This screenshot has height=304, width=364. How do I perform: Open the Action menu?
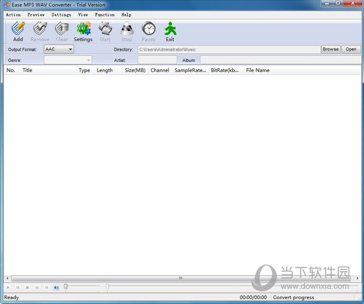coord(13,15)
